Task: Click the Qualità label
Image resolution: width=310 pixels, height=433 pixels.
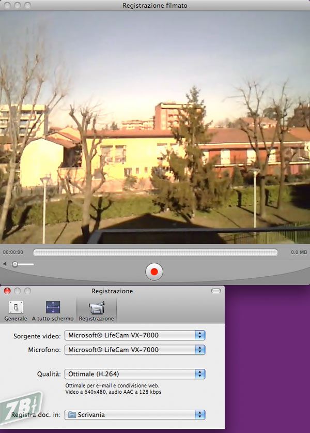Action: coord(49,374)
